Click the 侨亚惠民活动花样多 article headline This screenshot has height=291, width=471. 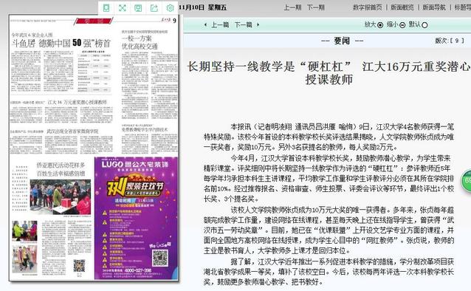[61, 169]
